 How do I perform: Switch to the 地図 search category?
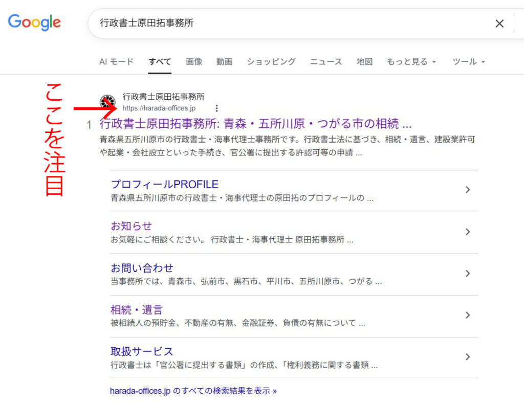364,61
